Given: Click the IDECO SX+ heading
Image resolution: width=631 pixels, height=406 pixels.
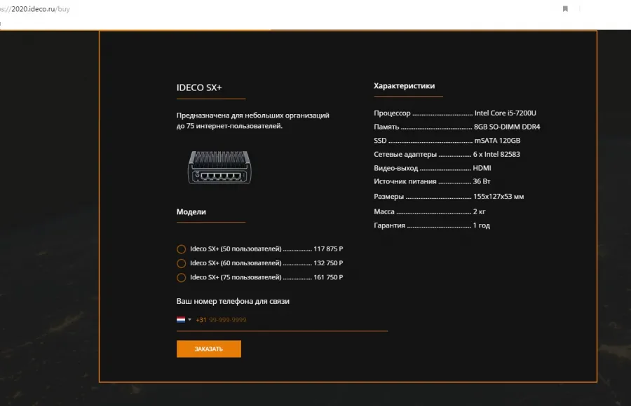Looking at the screenshot, I should 199,87.
